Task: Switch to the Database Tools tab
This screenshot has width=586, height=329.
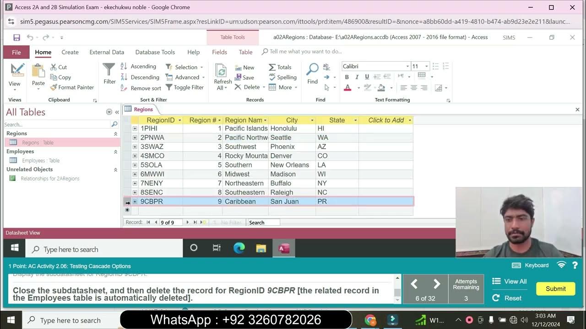Action: (x=155, y=52)
